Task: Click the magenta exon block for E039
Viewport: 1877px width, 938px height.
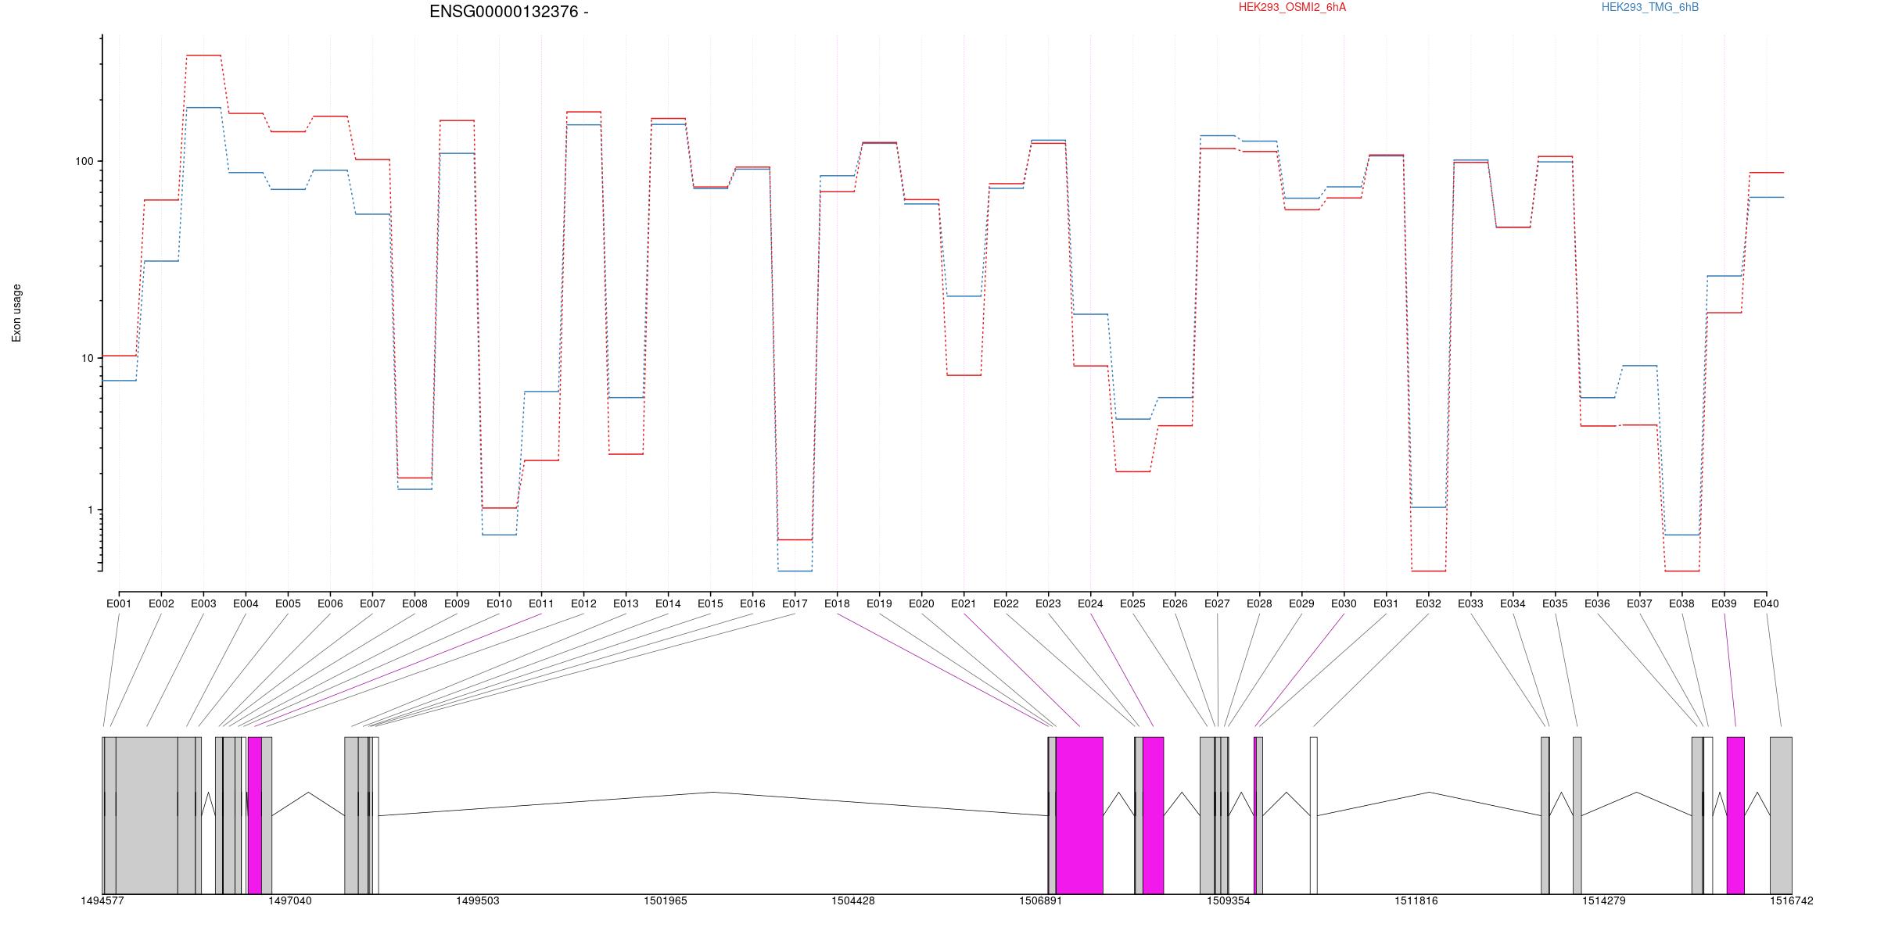Action: coord(1735,815)
